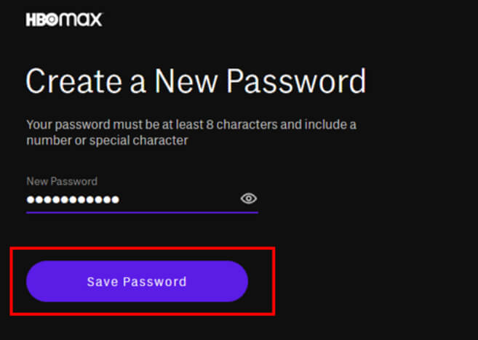Reveal the hidden password characters
This screenshot has height=340, width=478.
point(249,199)
